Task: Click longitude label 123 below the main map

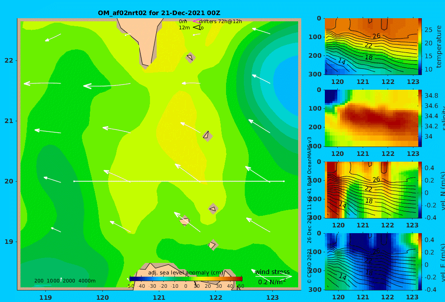Action: tap(273, 298)
